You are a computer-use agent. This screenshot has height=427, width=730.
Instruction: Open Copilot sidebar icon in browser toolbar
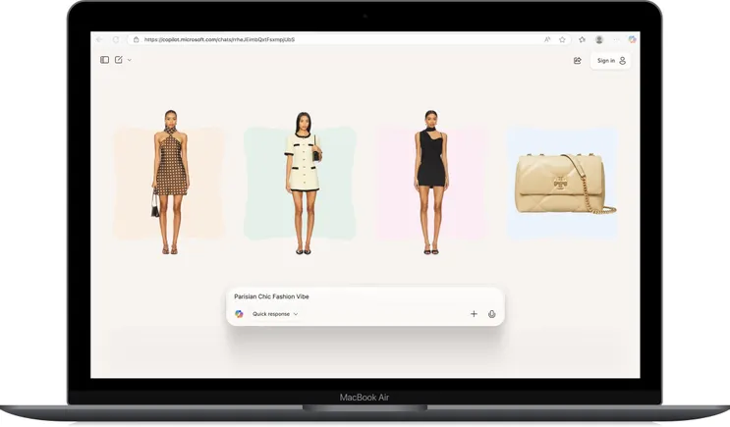pos(632,39)
